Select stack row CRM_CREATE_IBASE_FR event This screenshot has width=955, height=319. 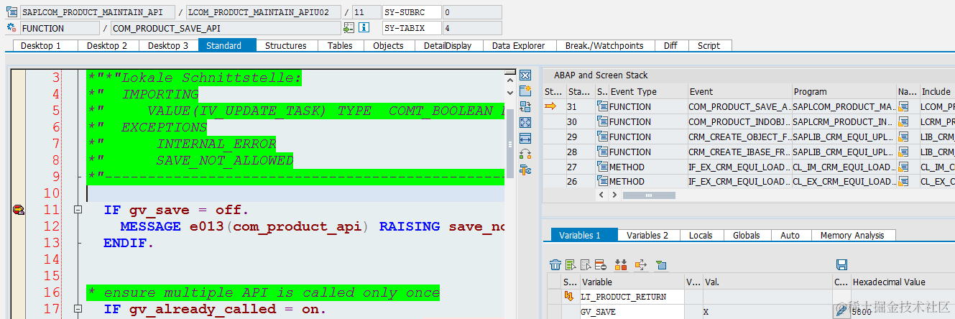pos(739,152)
